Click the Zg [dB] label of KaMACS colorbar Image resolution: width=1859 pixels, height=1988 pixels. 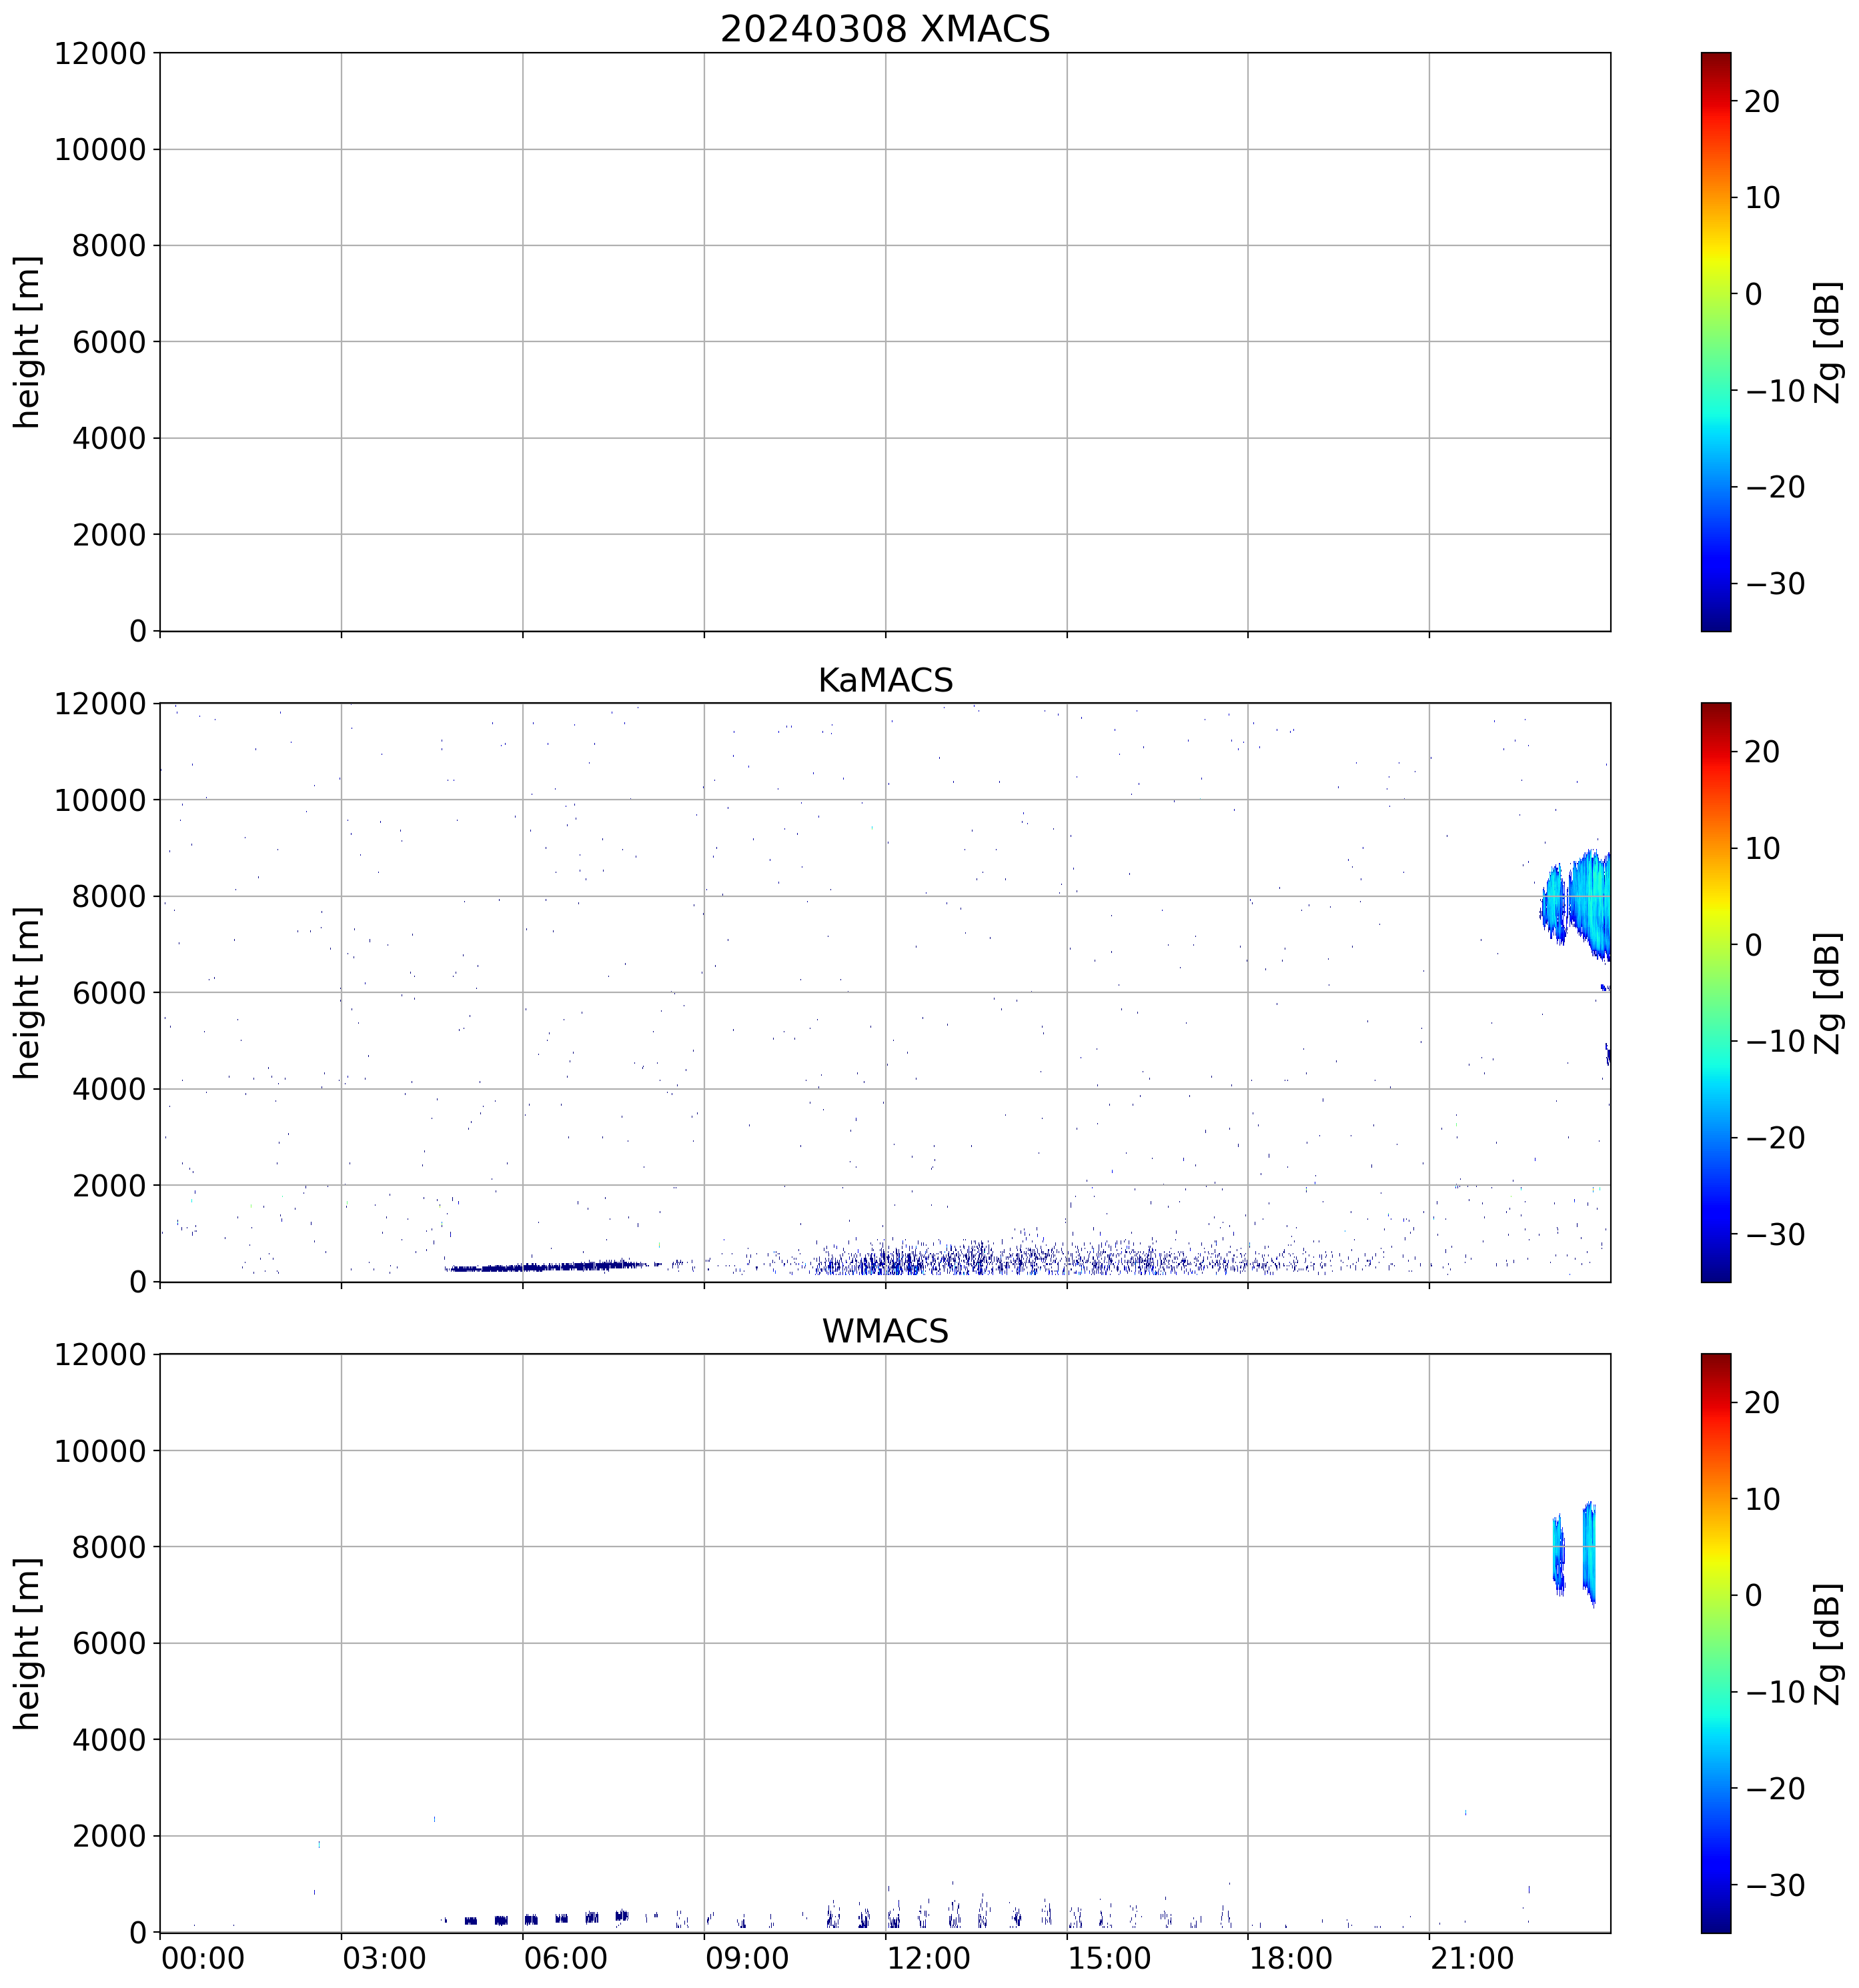click(1828, 992)
